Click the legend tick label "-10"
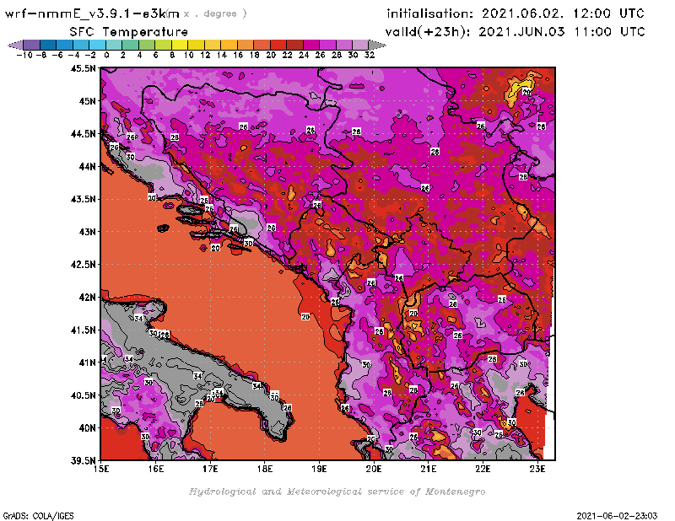 point(24,55)
